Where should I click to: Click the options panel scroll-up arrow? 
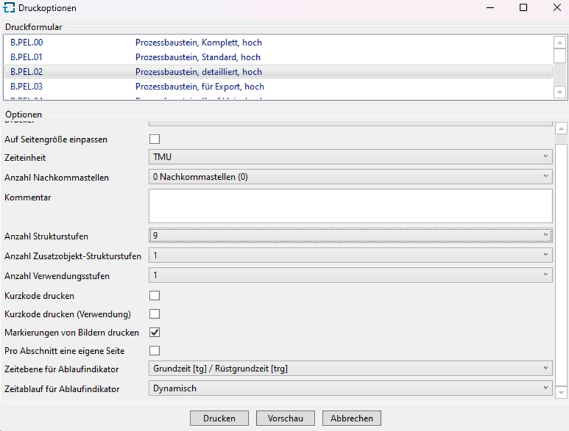(562, 127)
